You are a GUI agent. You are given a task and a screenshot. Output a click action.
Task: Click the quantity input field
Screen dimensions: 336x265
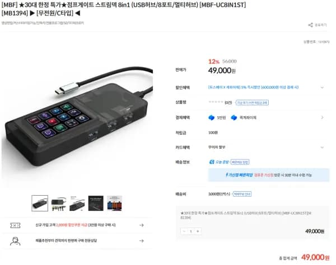tap(191, 231)
